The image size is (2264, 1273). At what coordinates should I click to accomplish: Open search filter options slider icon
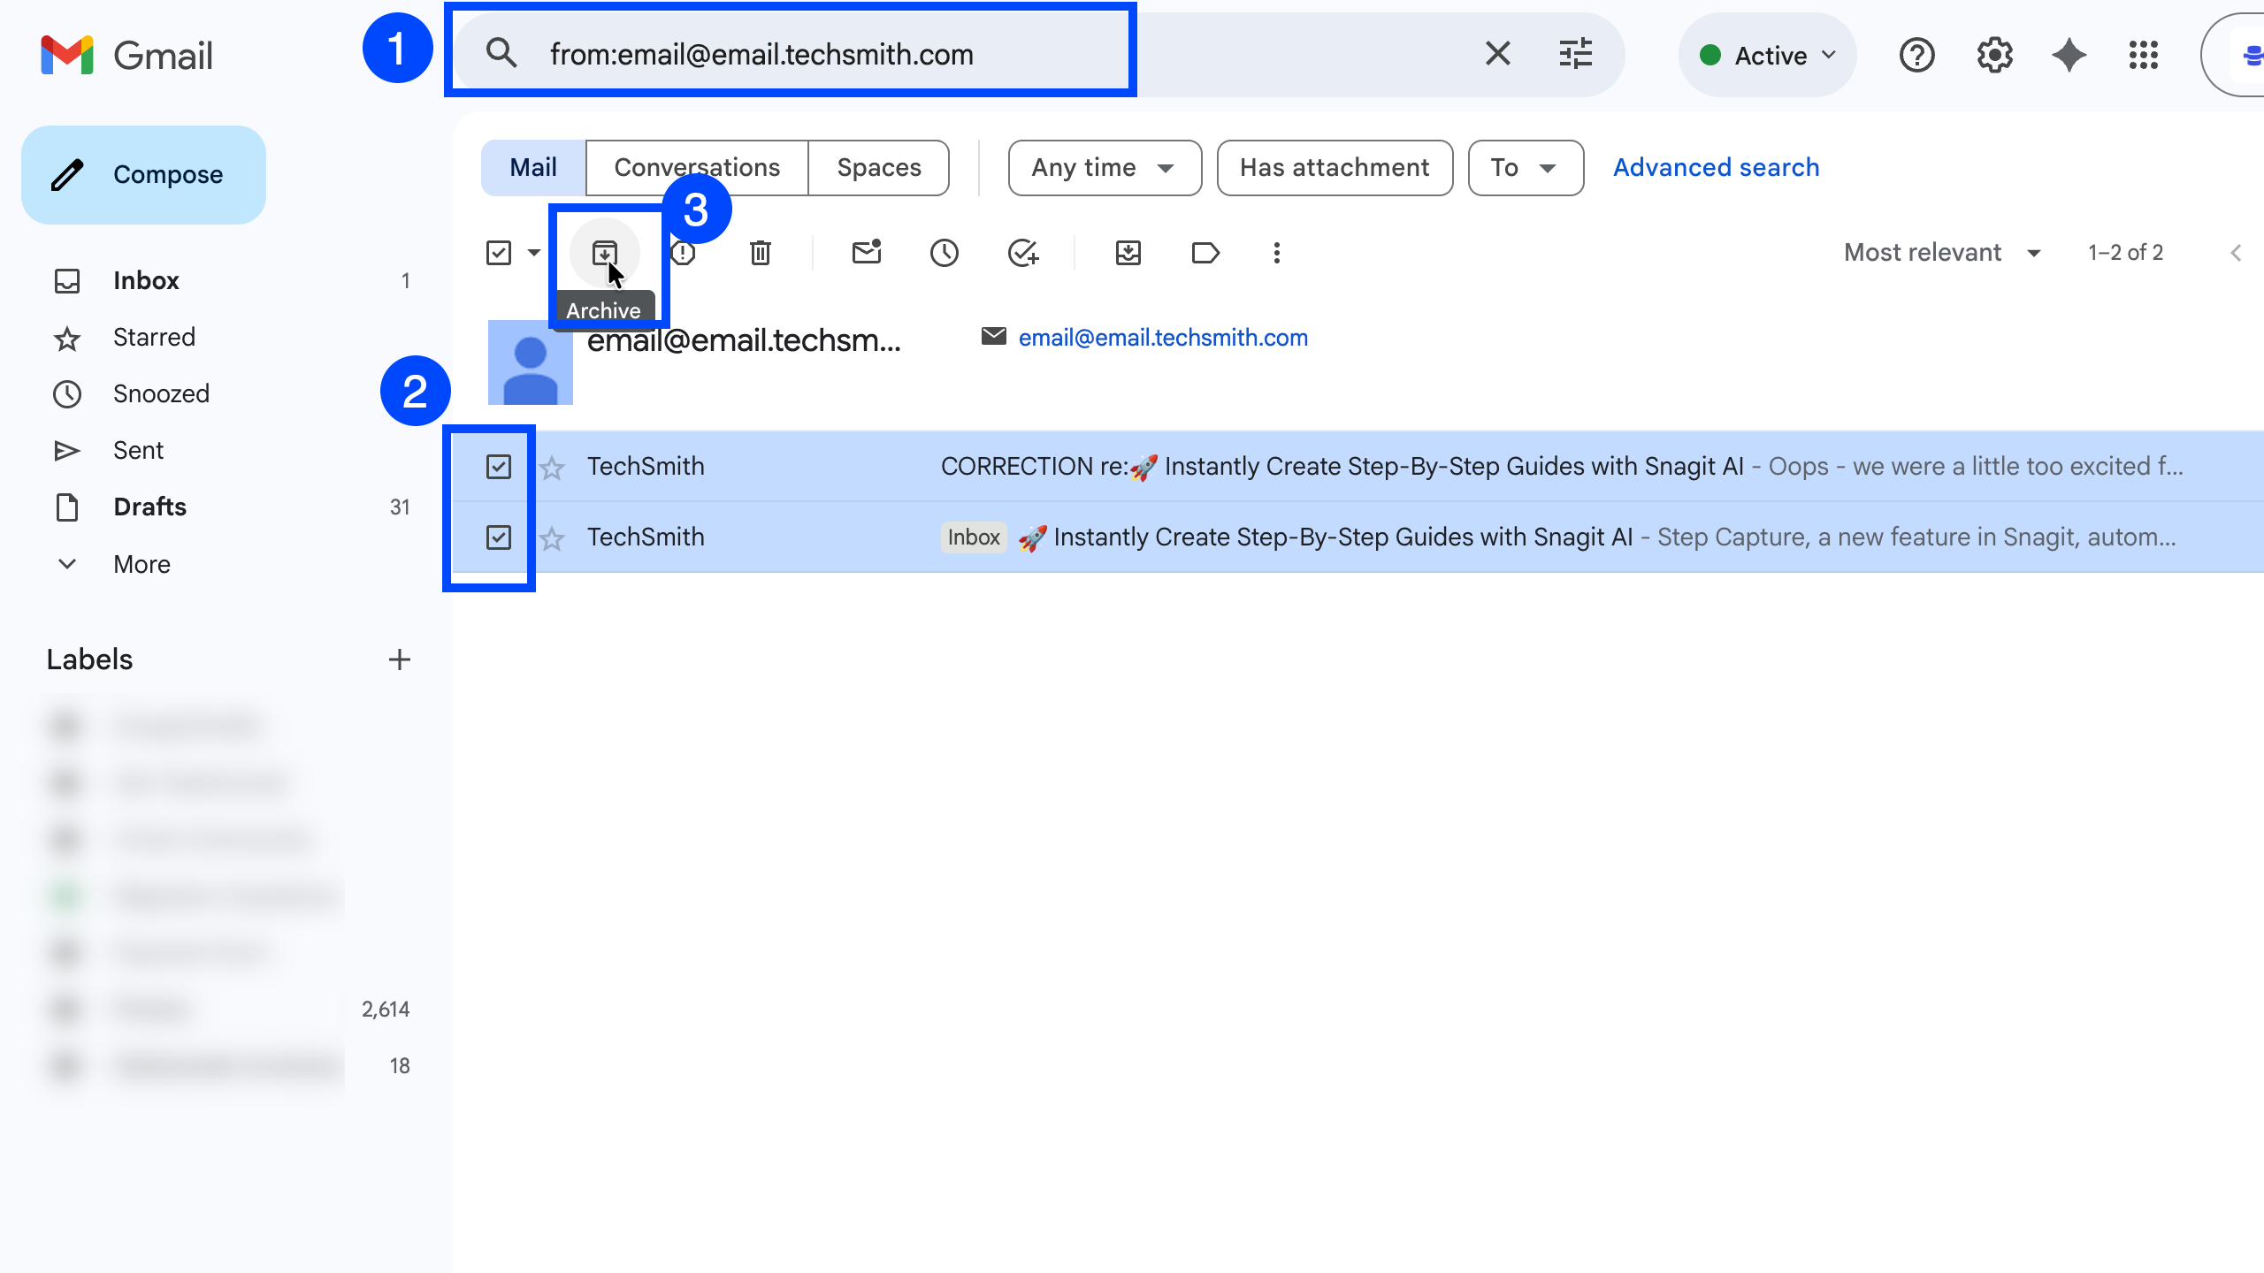tap(1575, 54)
